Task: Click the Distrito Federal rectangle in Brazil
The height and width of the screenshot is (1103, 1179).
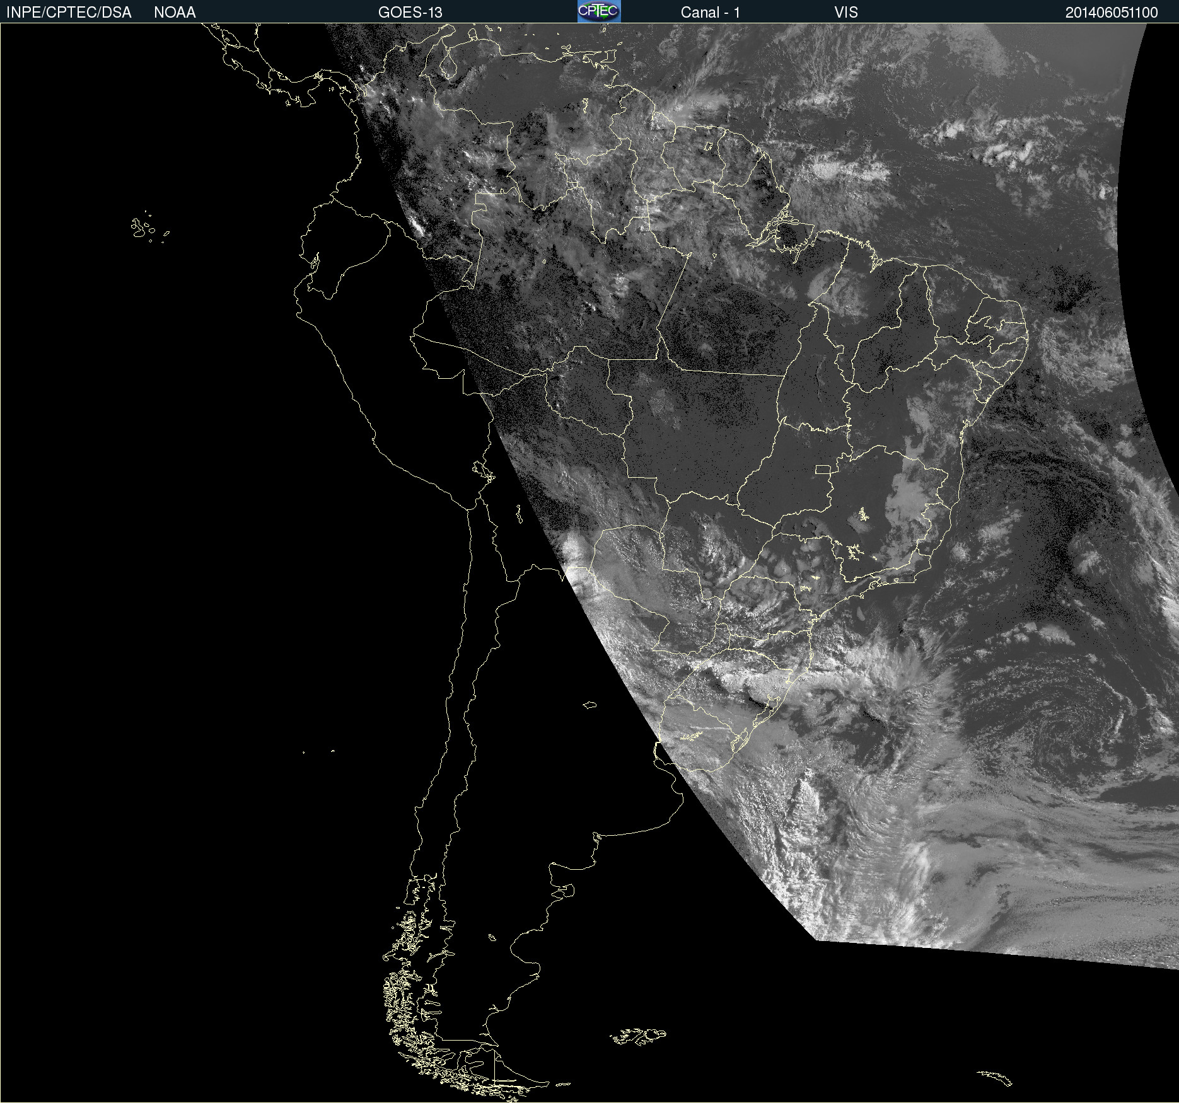Action: click(823, 469)
